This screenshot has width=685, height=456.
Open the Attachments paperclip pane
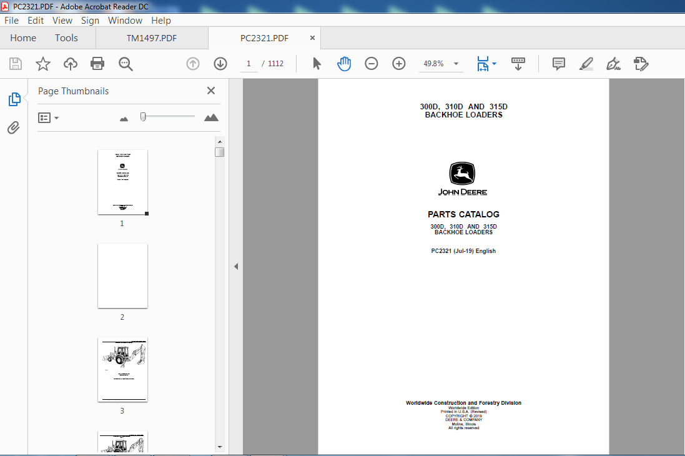pyautogui.click(x=14, y=127)
